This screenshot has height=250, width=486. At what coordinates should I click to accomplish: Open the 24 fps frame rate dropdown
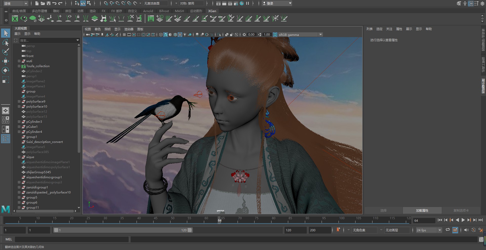(x=429, y=230)
